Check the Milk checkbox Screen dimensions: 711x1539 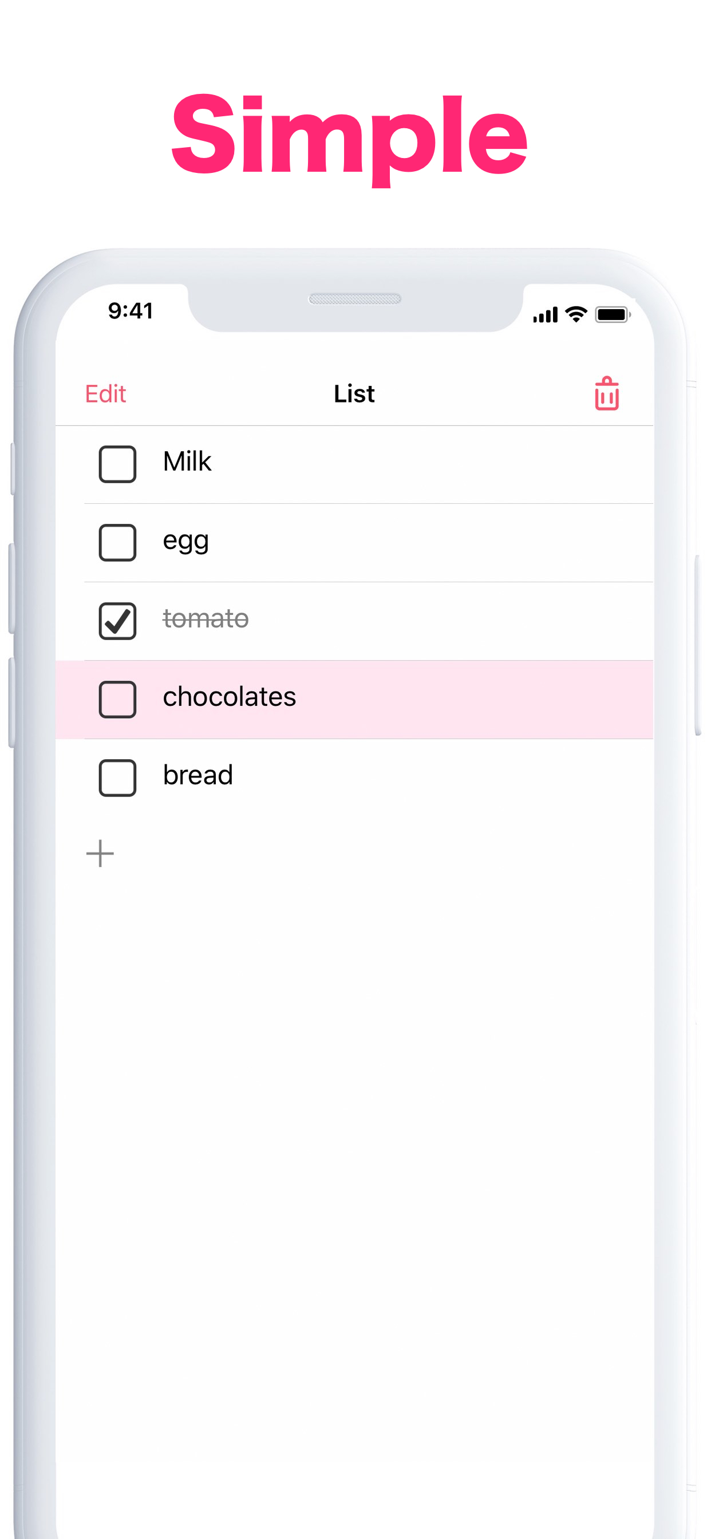click(117, 464)
